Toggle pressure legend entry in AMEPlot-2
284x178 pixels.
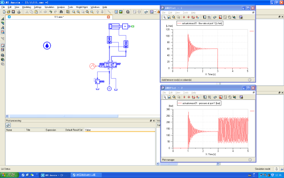point(199,103)
